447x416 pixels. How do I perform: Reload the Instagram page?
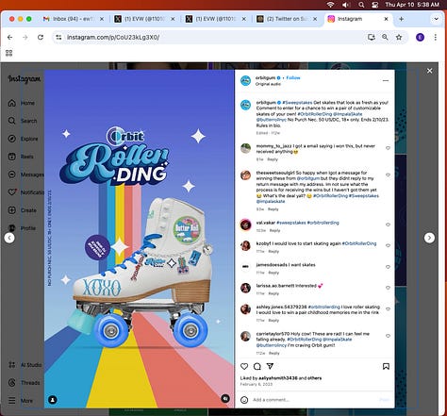(41, 37)
